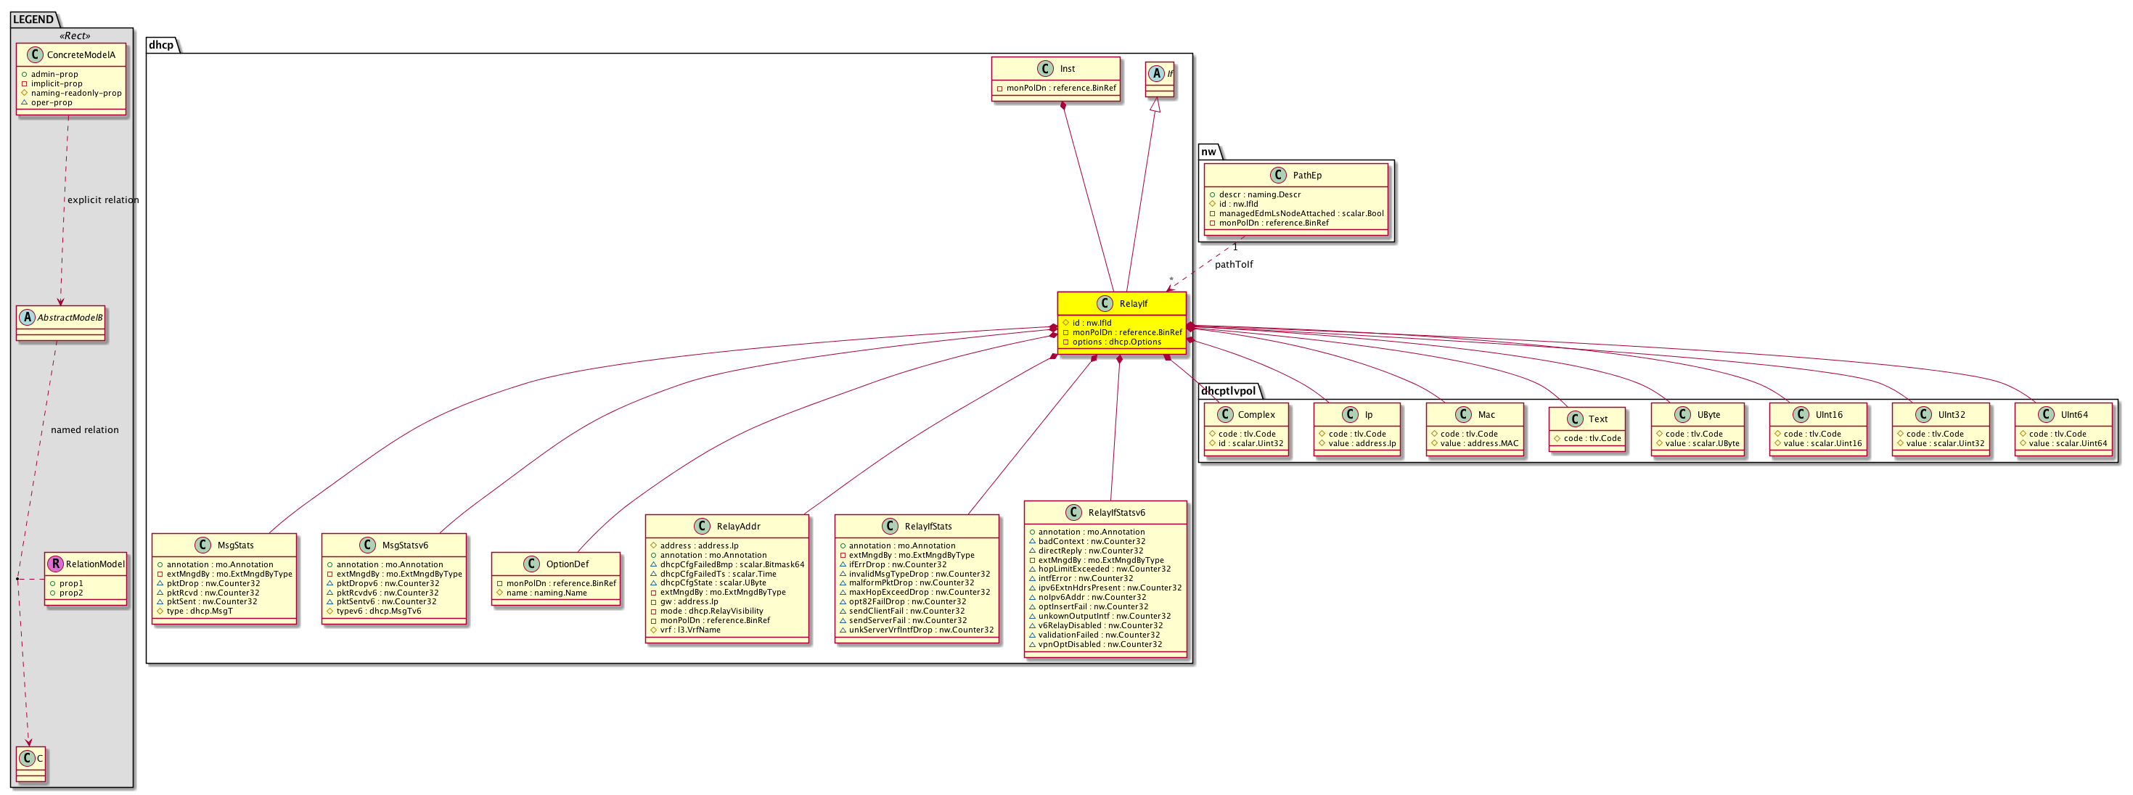Click the class icon beside RelayAddr
This screenshot has height=795, width=2133.
(701, 526)
